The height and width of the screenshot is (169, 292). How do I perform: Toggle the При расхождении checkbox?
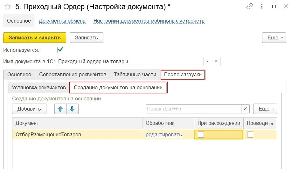201,134
